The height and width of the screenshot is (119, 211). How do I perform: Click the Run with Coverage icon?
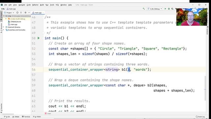[x=172, y=9]
